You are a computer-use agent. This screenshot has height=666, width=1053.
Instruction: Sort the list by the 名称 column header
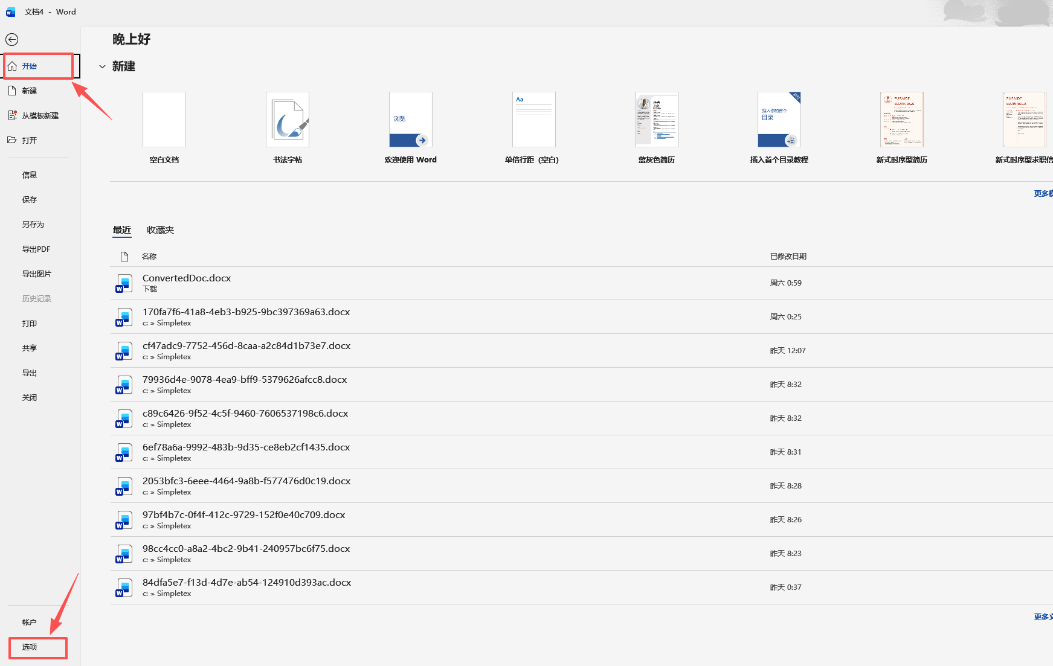coord(149,257)
